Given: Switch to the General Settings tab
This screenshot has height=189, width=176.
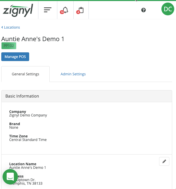Looking at the screenshot, I should [26, 74].
